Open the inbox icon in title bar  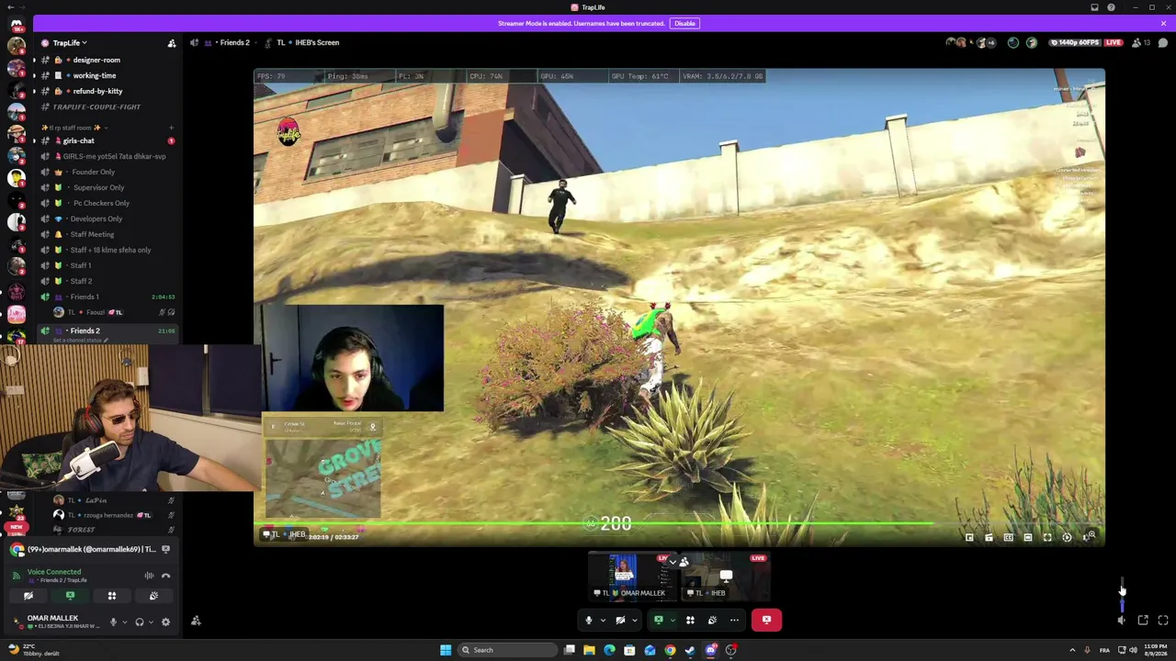tap(1094, 7)
